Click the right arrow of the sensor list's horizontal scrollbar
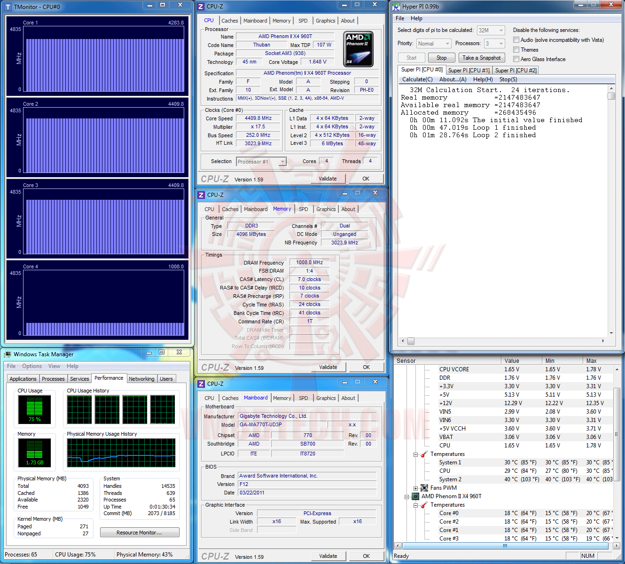This screenshot has height=564, width=625. pyautogui.click(x=617, y=546)
